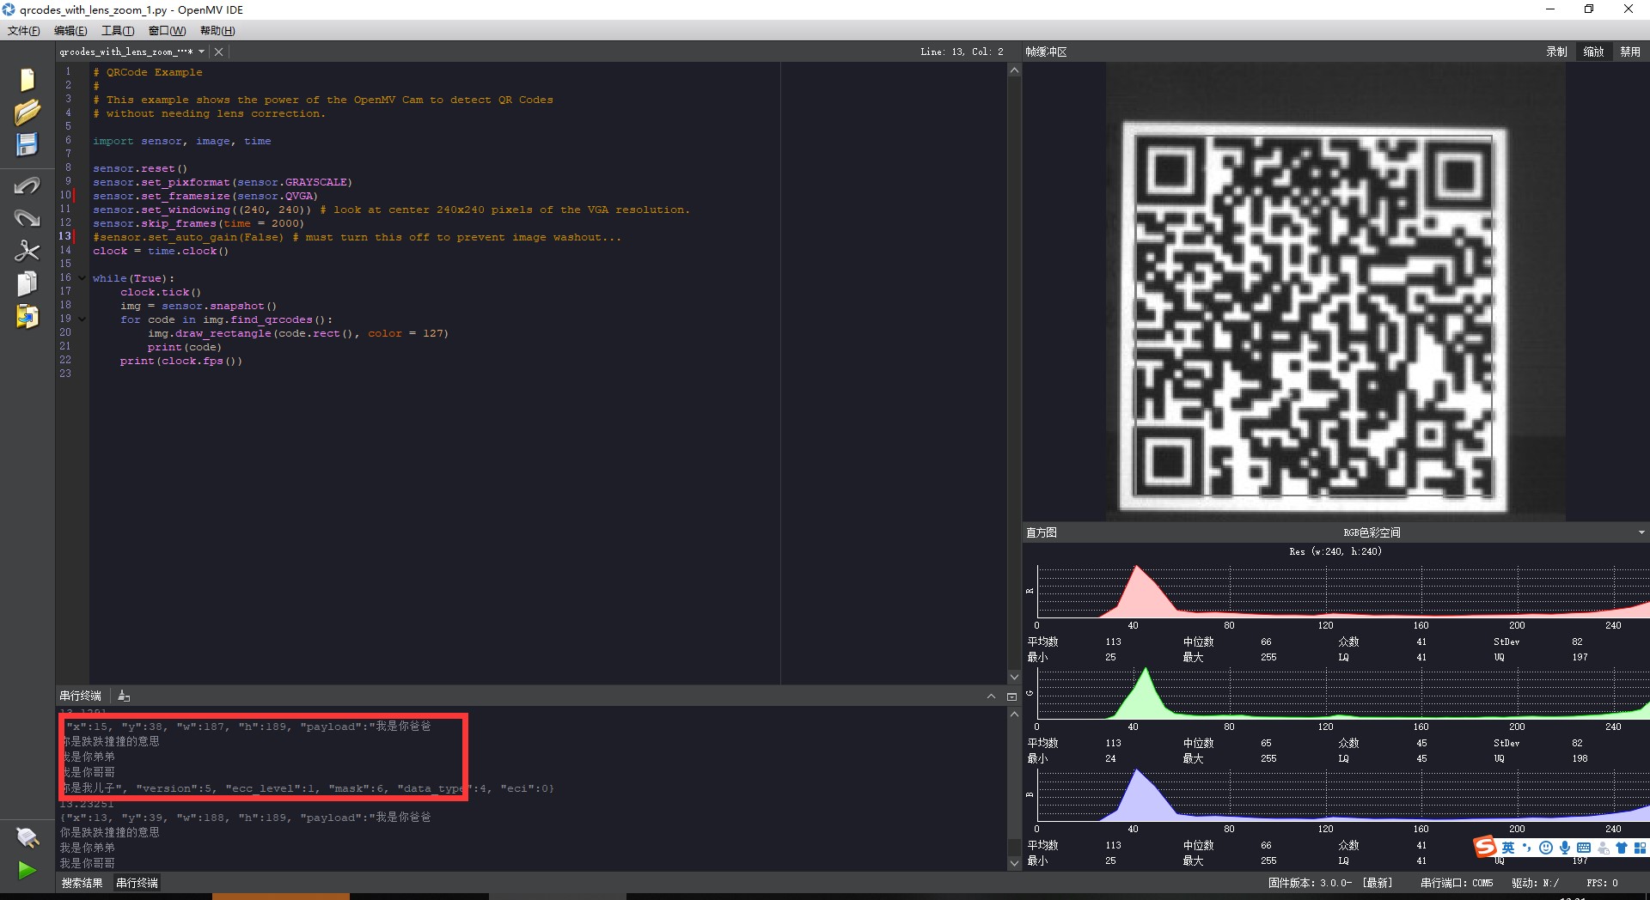Clear serial terminal with broom icon
Screen dimensions: 1650x900
[x=124, y=696]
